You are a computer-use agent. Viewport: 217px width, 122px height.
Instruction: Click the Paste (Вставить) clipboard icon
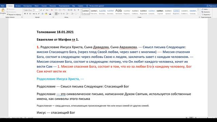coord(3,11)
